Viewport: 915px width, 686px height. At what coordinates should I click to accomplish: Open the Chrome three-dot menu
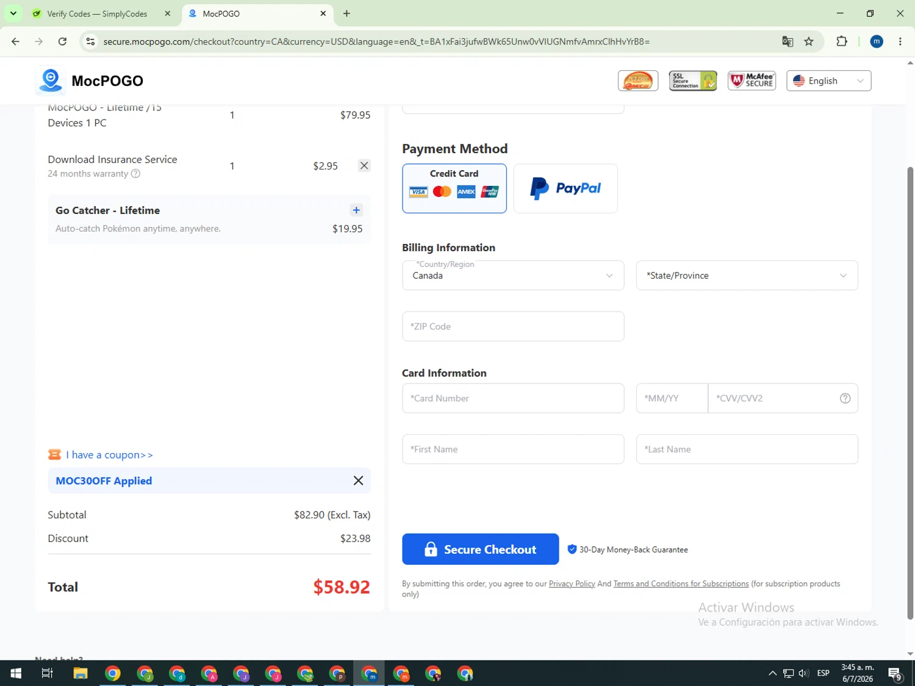(900, 41)
